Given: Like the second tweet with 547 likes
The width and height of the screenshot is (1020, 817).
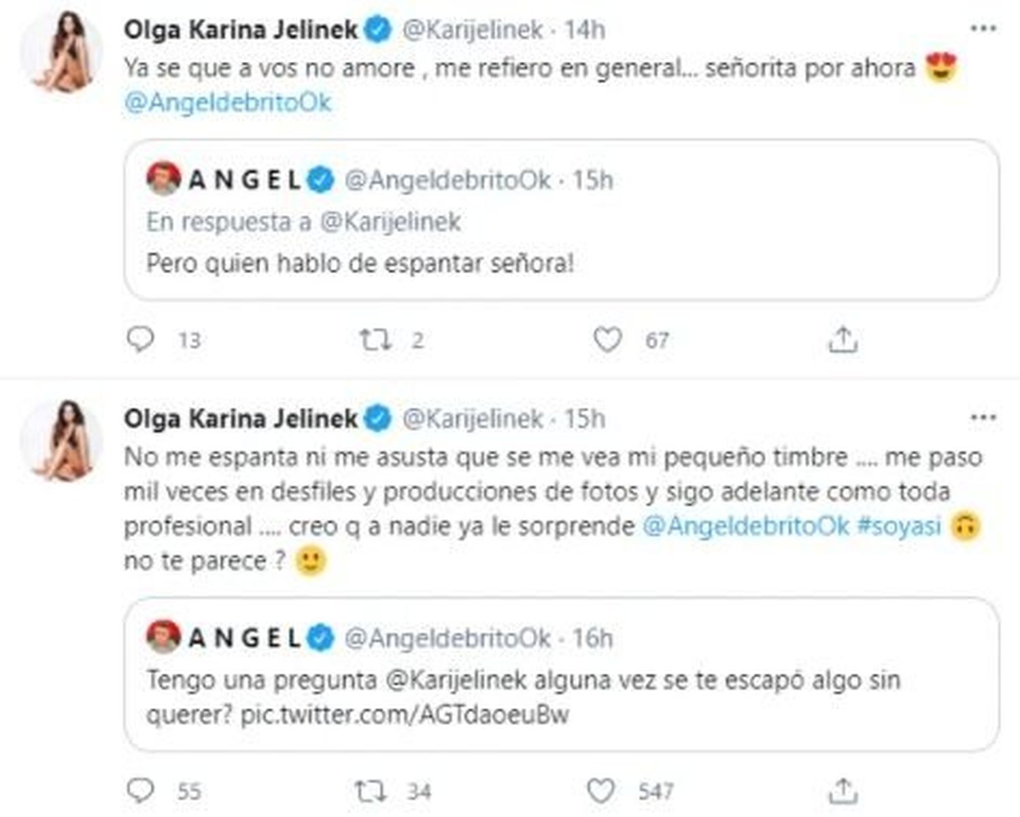Looking at the screenshot, I should click(x=602, y=790).
